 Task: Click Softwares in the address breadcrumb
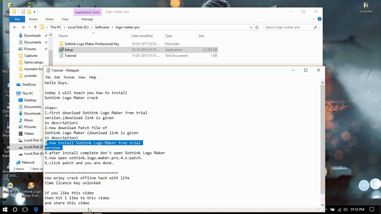coord(102,27)
